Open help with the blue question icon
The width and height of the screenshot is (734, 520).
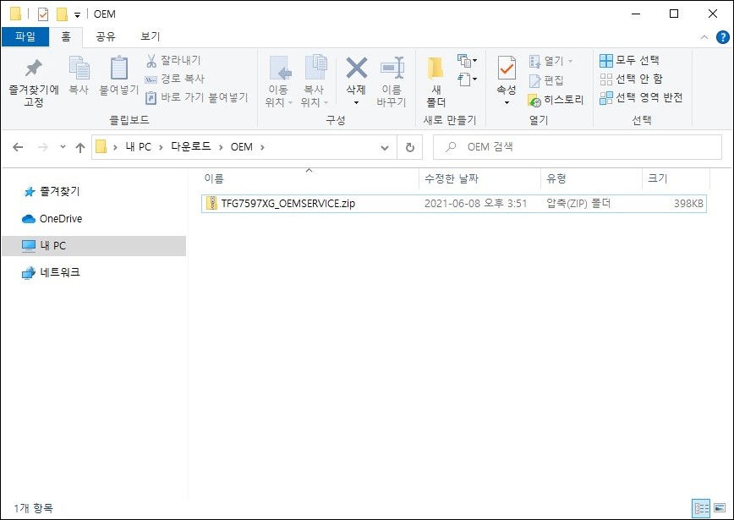723,37
